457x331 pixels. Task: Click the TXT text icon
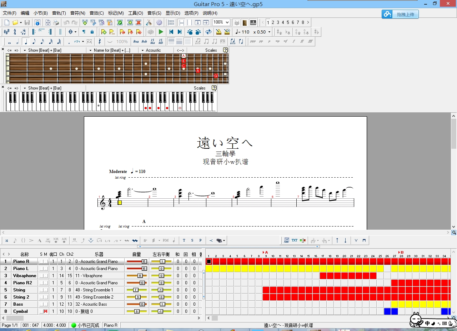[x=295, y=240]
